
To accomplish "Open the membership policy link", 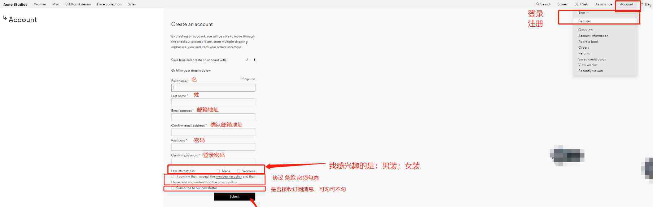I will tap(229, 177).
